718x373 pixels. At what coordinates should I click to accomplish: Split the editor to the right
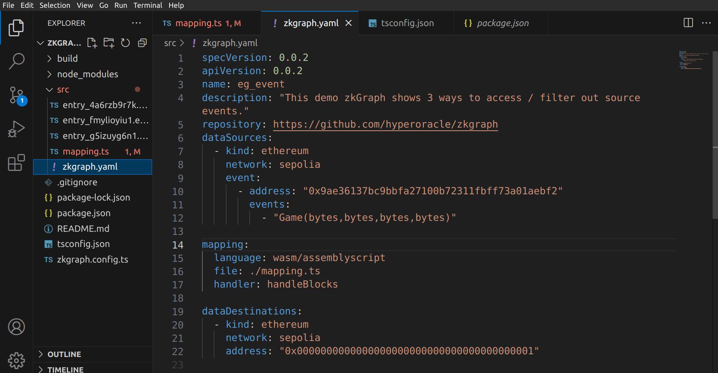click(x=688, y=23)
